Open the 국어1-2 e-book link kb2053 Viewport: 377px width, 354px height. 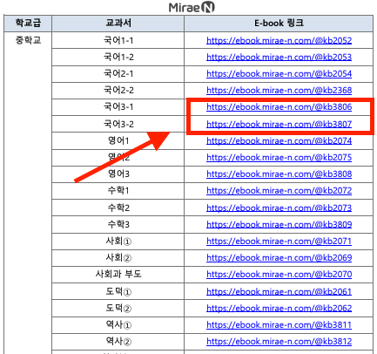tap(279, 57)
